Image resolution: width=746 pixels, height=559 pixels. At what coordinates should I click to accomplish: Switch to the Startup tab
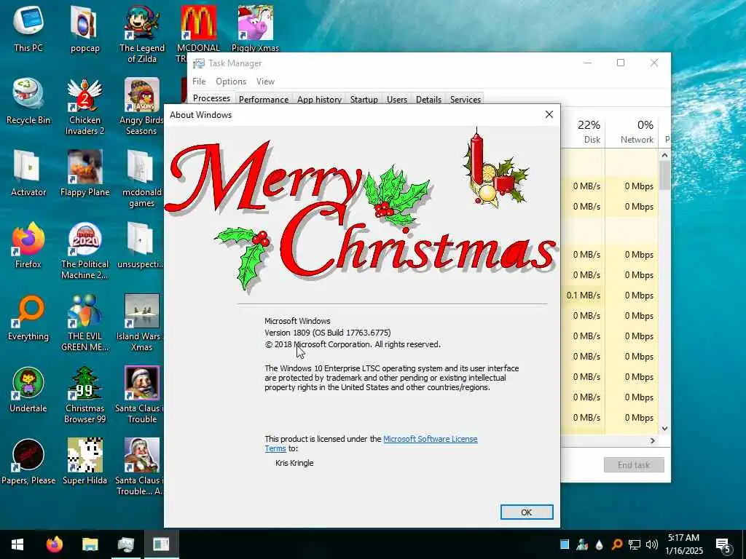click(x=364, y=99)
